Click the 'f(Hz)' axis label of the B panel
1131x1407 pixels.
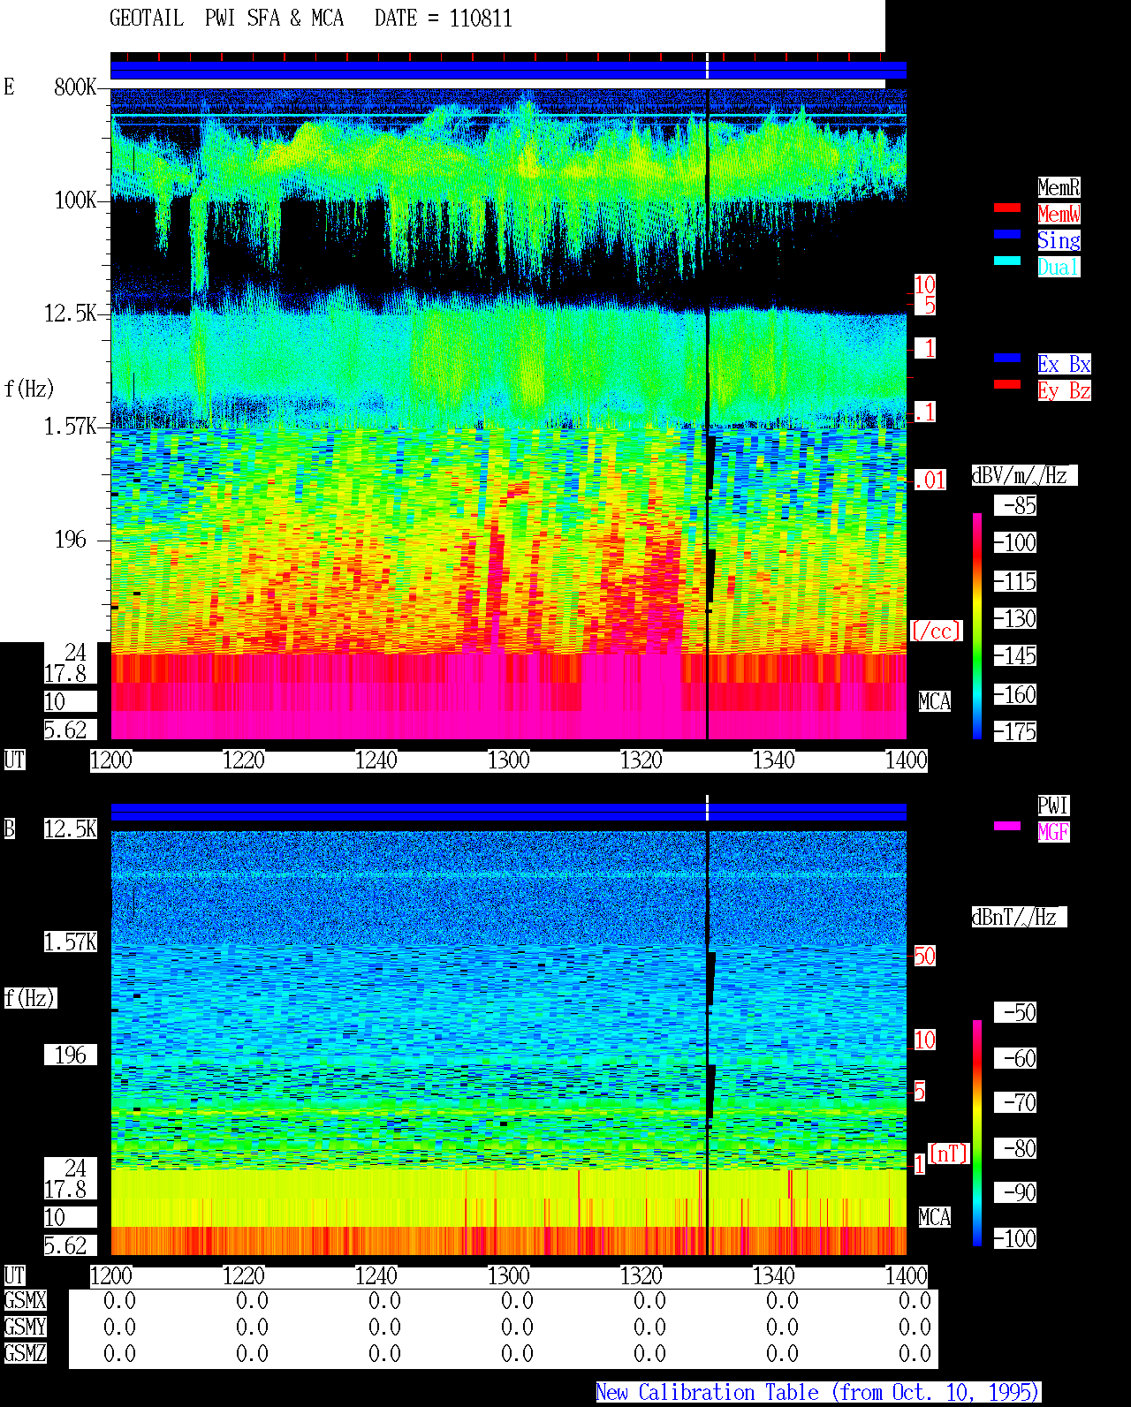click(x=30, y=998)
